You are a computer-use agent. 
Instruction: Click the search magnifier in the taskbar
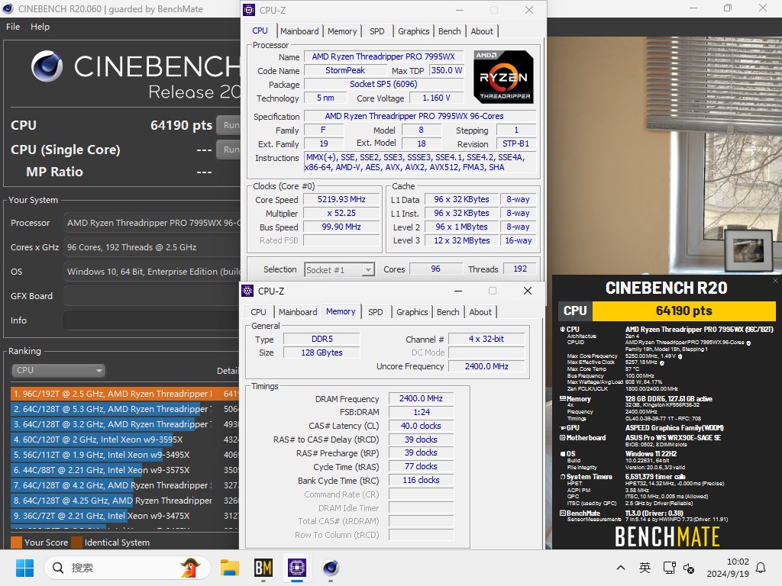click(x=58, y=568)
